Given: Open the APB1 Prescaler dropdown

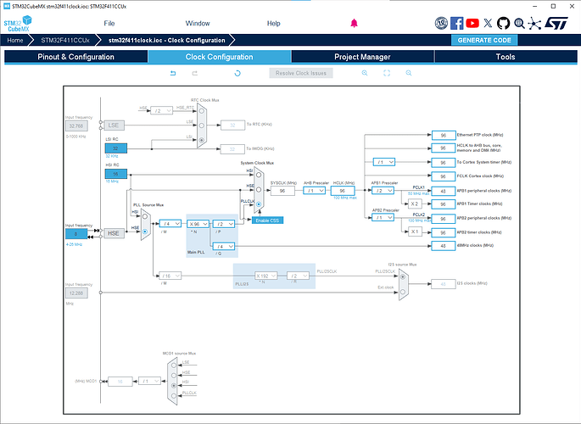Looking at the screenshot, I should point(383,190).
